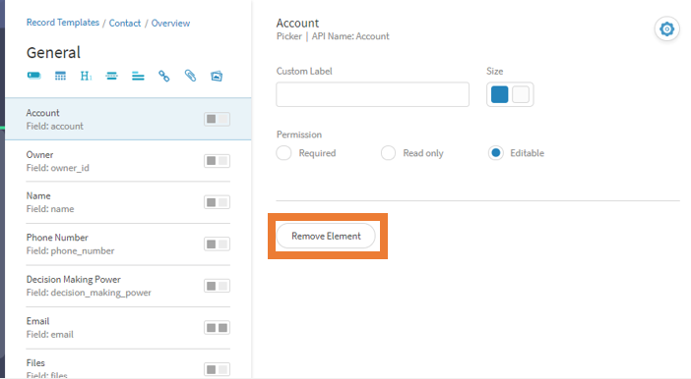The height and width of the screenshot is (379, 691).
Task: Insert a heading with the H1 icon
Action: (86, 76)
